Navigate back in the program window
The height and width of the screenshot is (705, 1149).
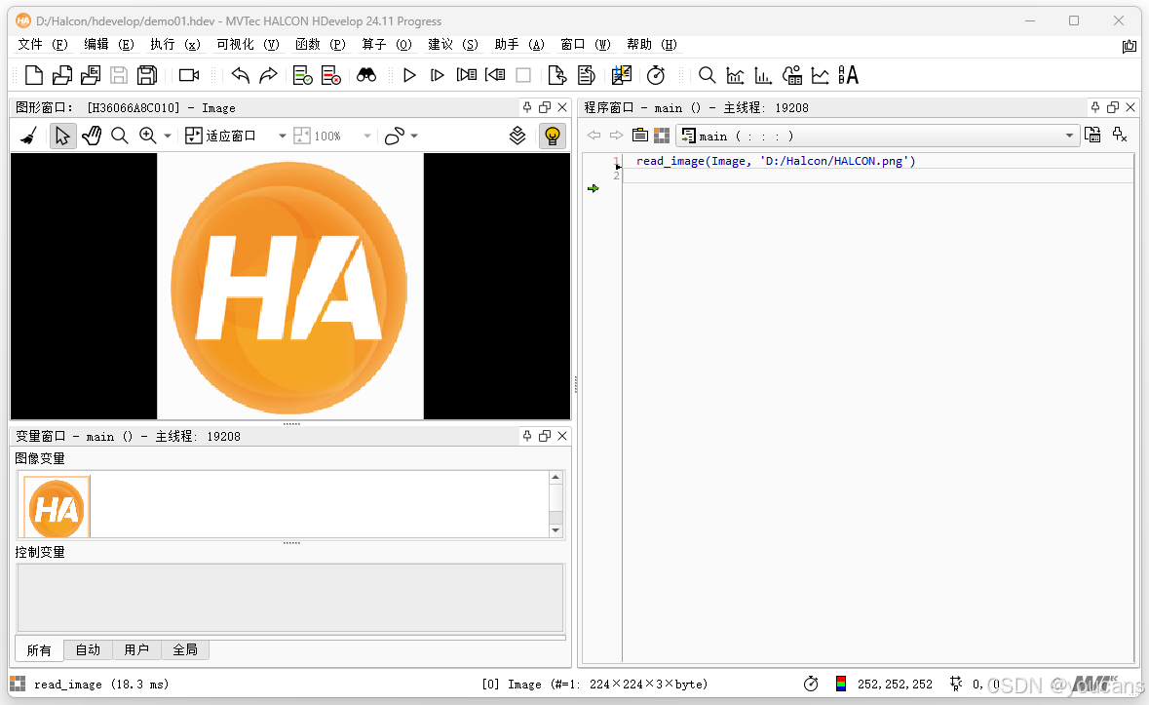[x=594, y=136]
